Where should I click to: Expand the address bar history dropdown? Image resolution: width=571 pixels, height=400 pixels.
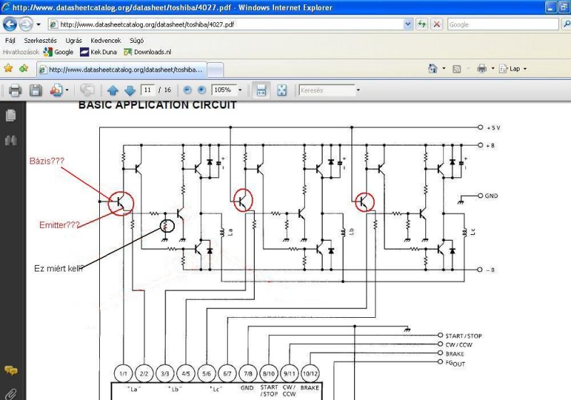(x=408, y=24)
